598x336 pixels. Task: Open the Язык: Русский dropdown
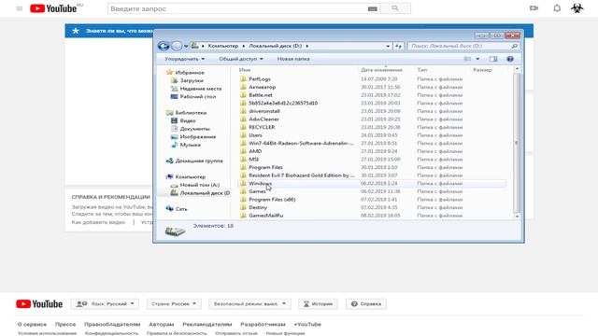(105, 303)
